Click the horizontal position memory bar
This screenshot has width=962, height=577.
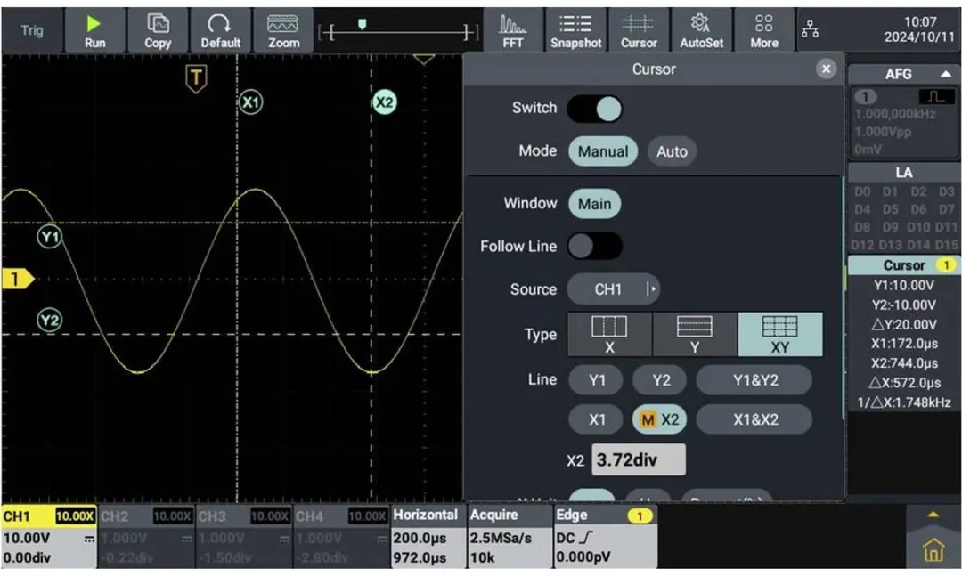[397, 30]
